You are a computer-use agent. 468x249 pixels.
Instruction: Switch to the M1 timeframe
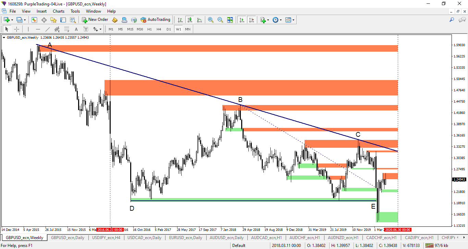click(x=111, y=29)
